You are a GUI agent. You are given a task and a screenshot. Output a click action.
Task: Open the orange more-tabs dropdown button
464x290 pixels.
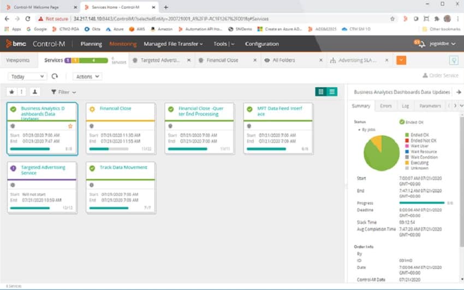click(x=401, y=61)
